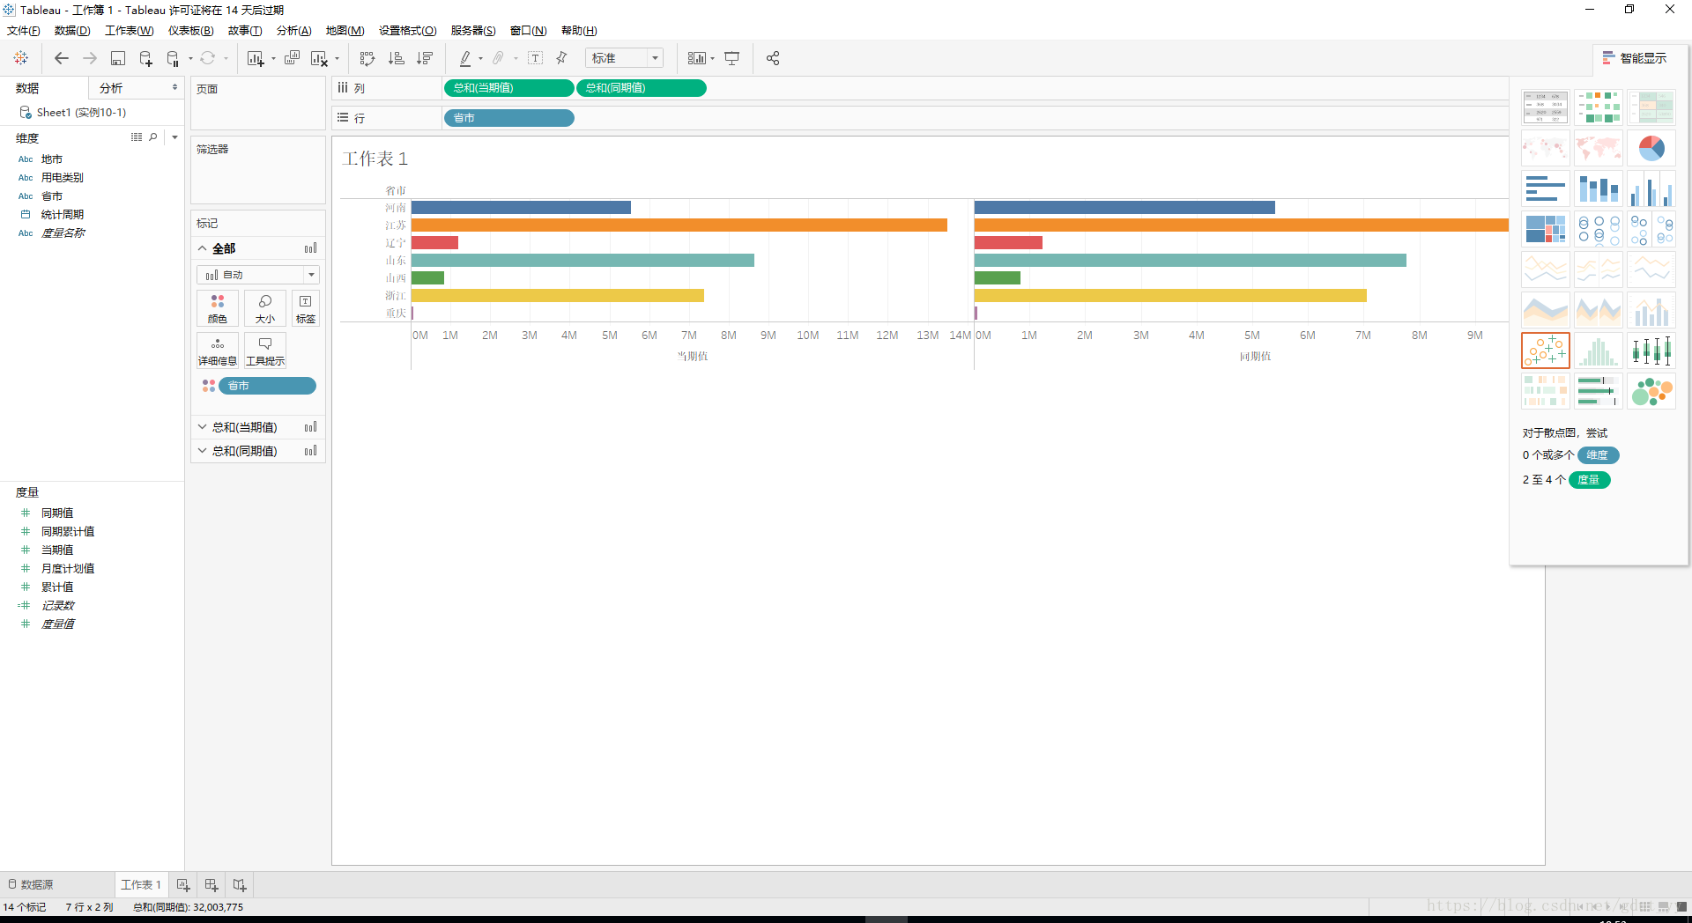Toggle the fix axes pin icon
This screenshot has height=923, width=1692.
tap(561, 58)
